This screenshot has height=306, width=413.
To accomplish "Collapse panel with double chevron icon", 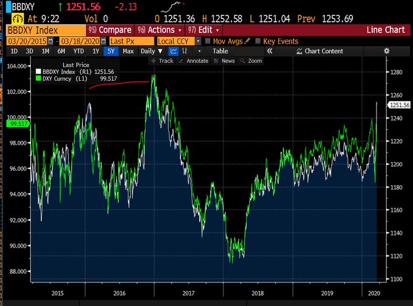I will point(270,51).
